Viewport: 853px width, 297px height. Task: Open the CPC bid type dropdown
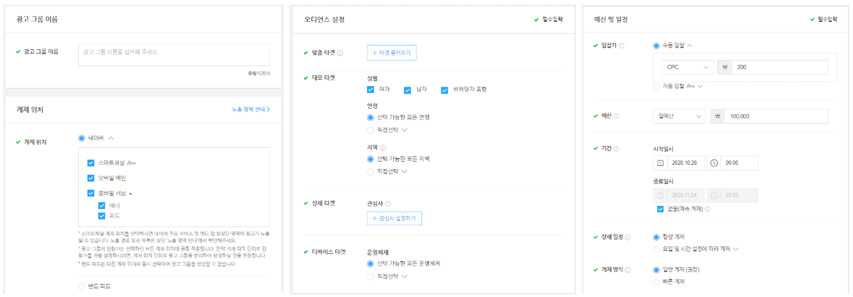(x=688, y=67)
